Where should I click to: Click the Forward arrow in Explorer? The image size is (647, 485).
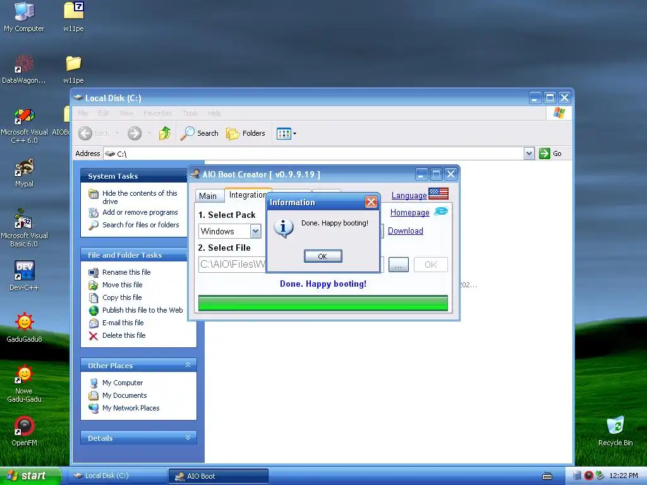135,133
